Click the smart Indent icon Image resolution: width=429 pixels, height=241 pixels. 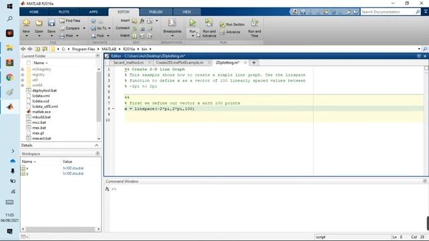[x=134, y=35]
